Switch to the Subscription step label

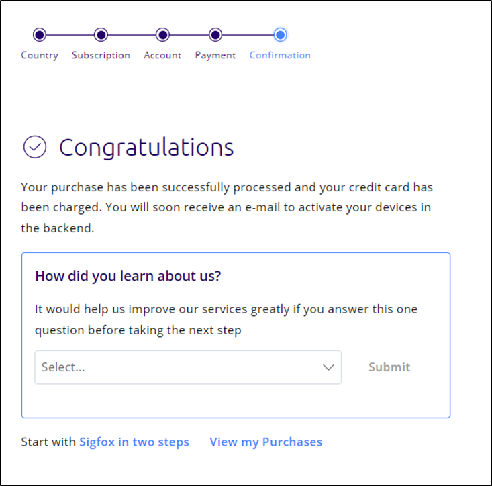[x=101, y=55]
